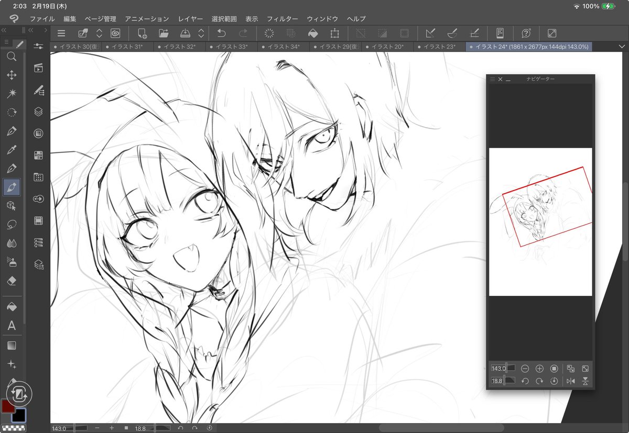Open the フィルター menu
Viewport: 629px width, 433px height.
point(283,18)
